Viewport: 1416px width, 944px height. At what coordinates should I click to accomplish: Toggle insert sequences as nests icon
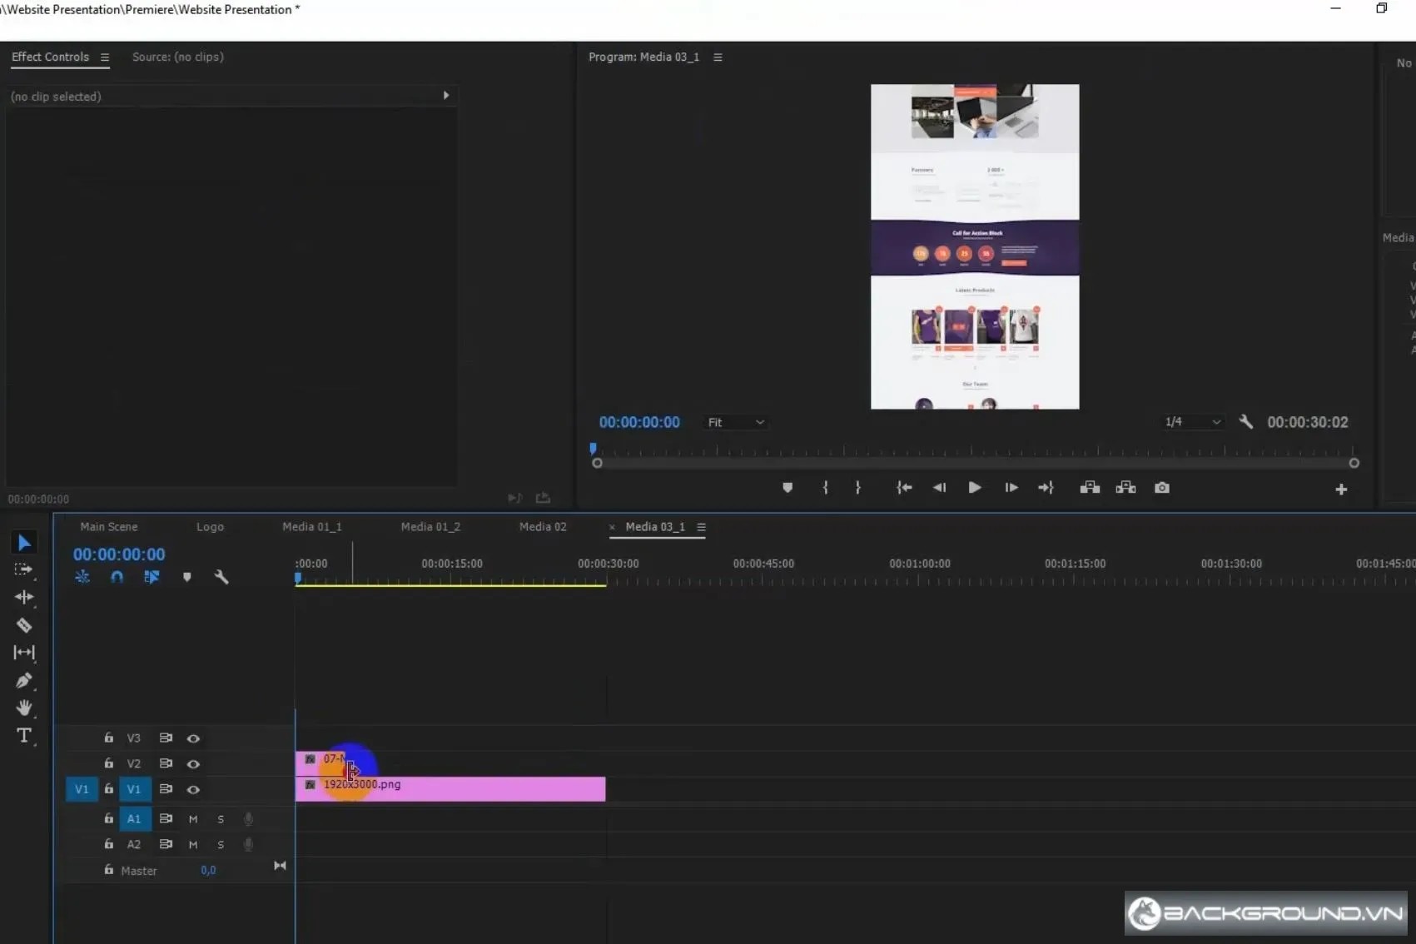(82, 576)
